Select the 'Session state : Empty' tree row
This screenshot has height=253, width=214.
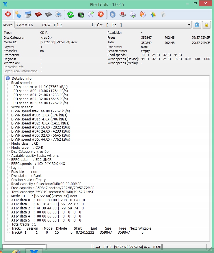point(28,180)
